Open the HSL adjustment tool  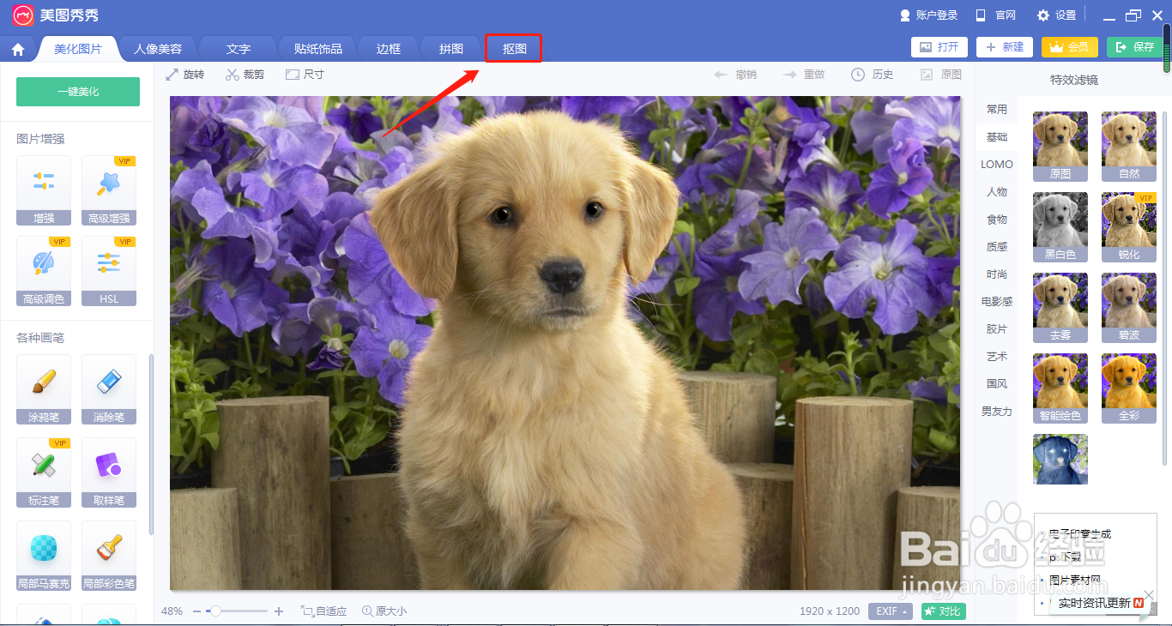tap(109, 271)
